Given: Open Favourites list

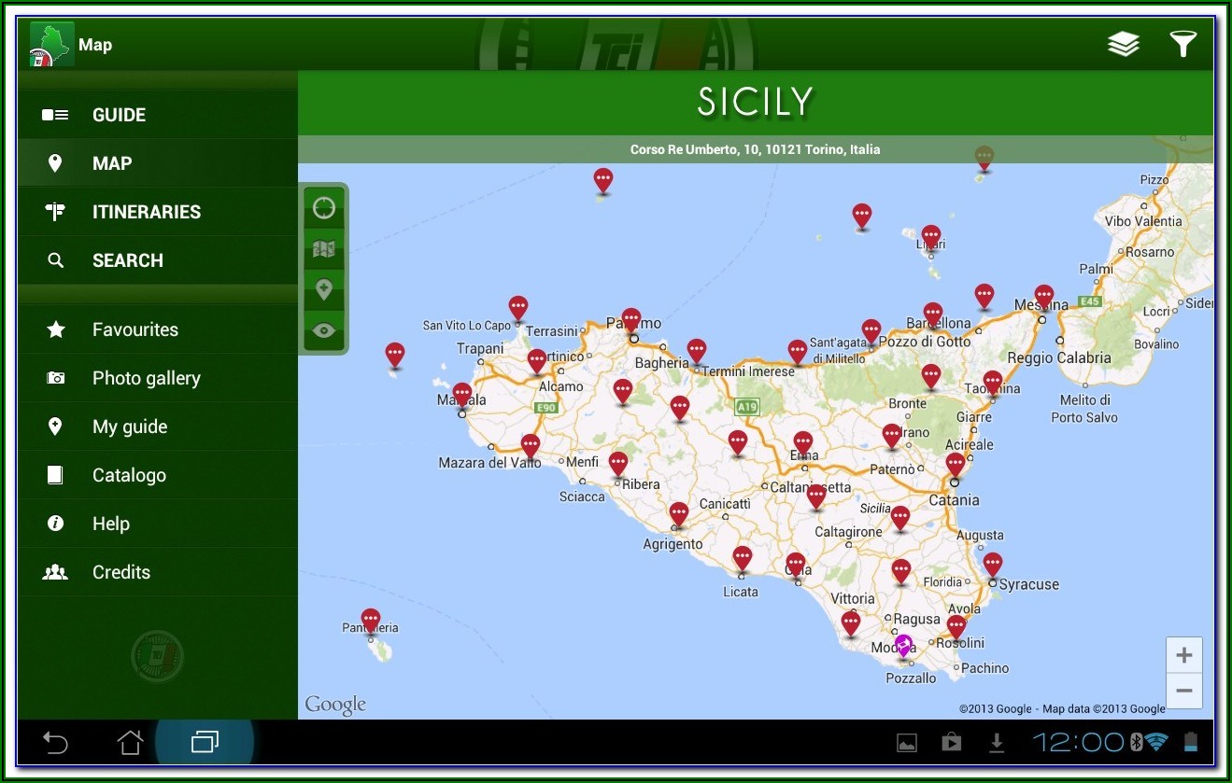Looking at the screenshot, I should tap(135, 329).
